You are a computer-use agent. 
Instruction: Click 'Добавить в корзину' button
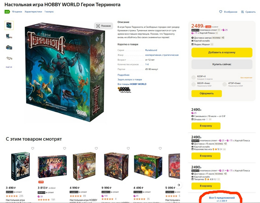(222, 52)
